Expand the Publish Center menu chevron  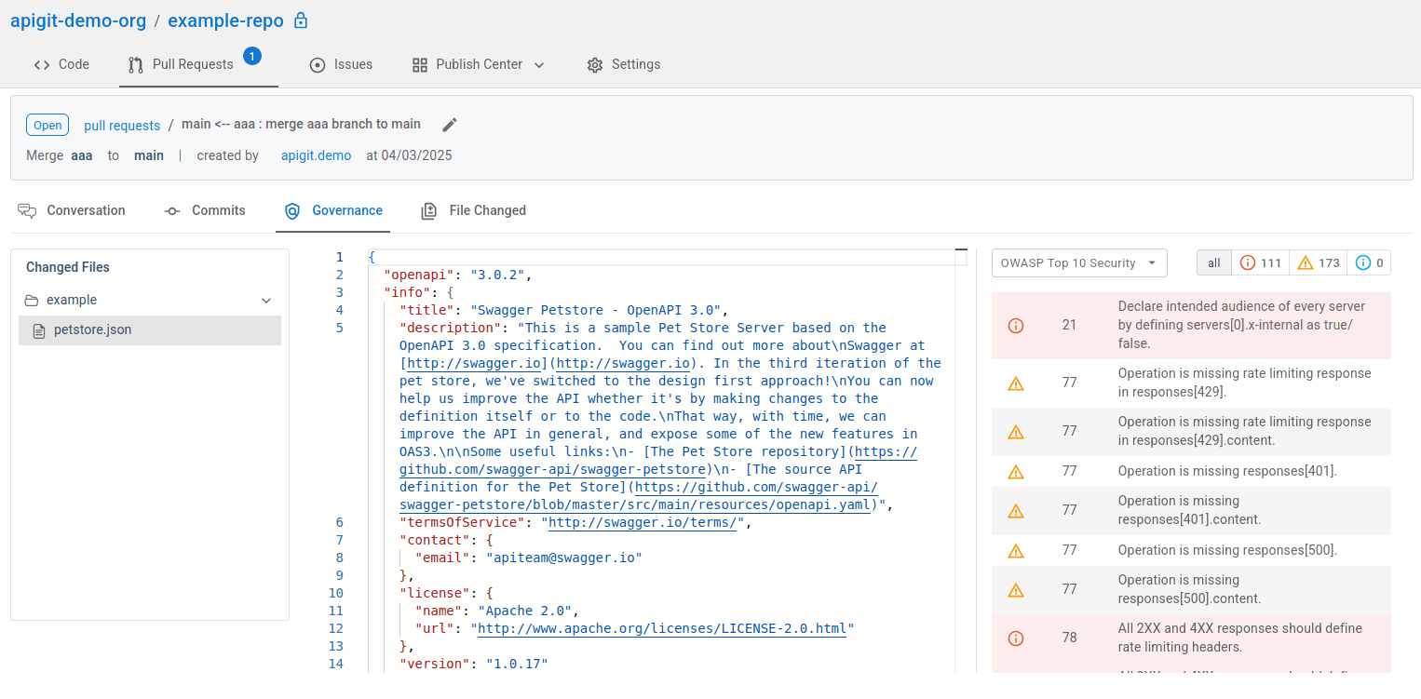pos(539,65)
